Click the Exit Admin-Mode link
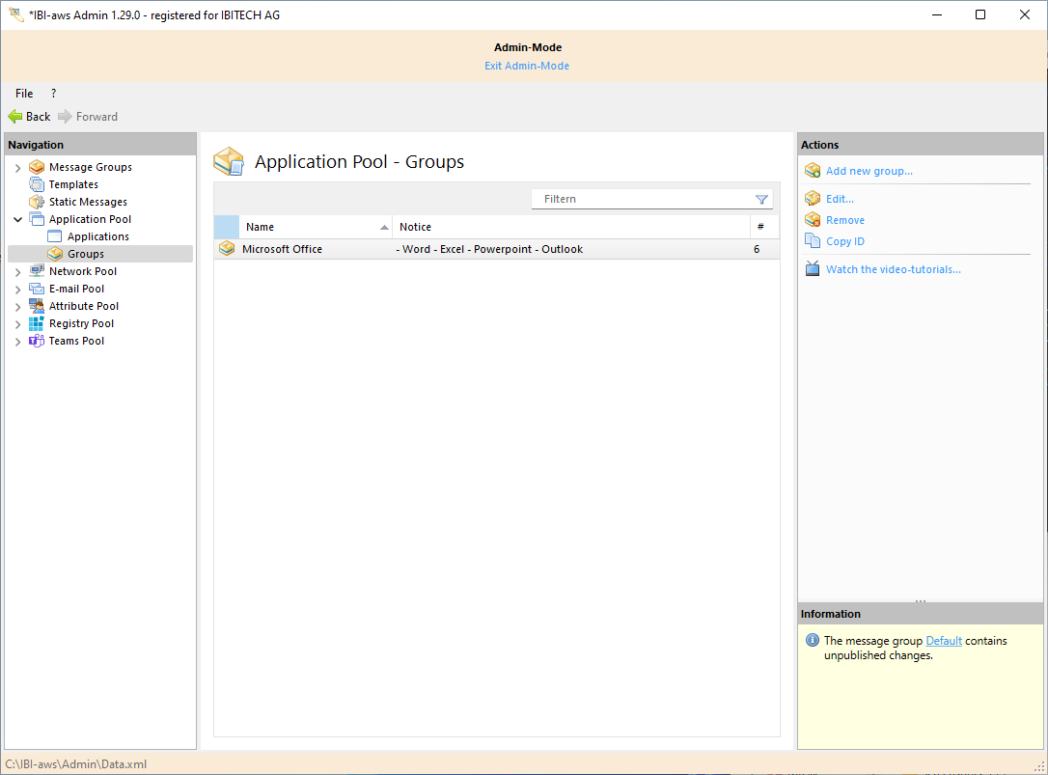This screenshot has height=775, width=1048. [x=527, y=66]
